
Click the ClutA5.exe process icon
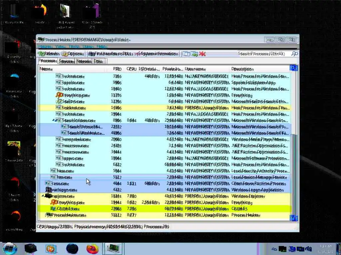(x=53, y=209)
